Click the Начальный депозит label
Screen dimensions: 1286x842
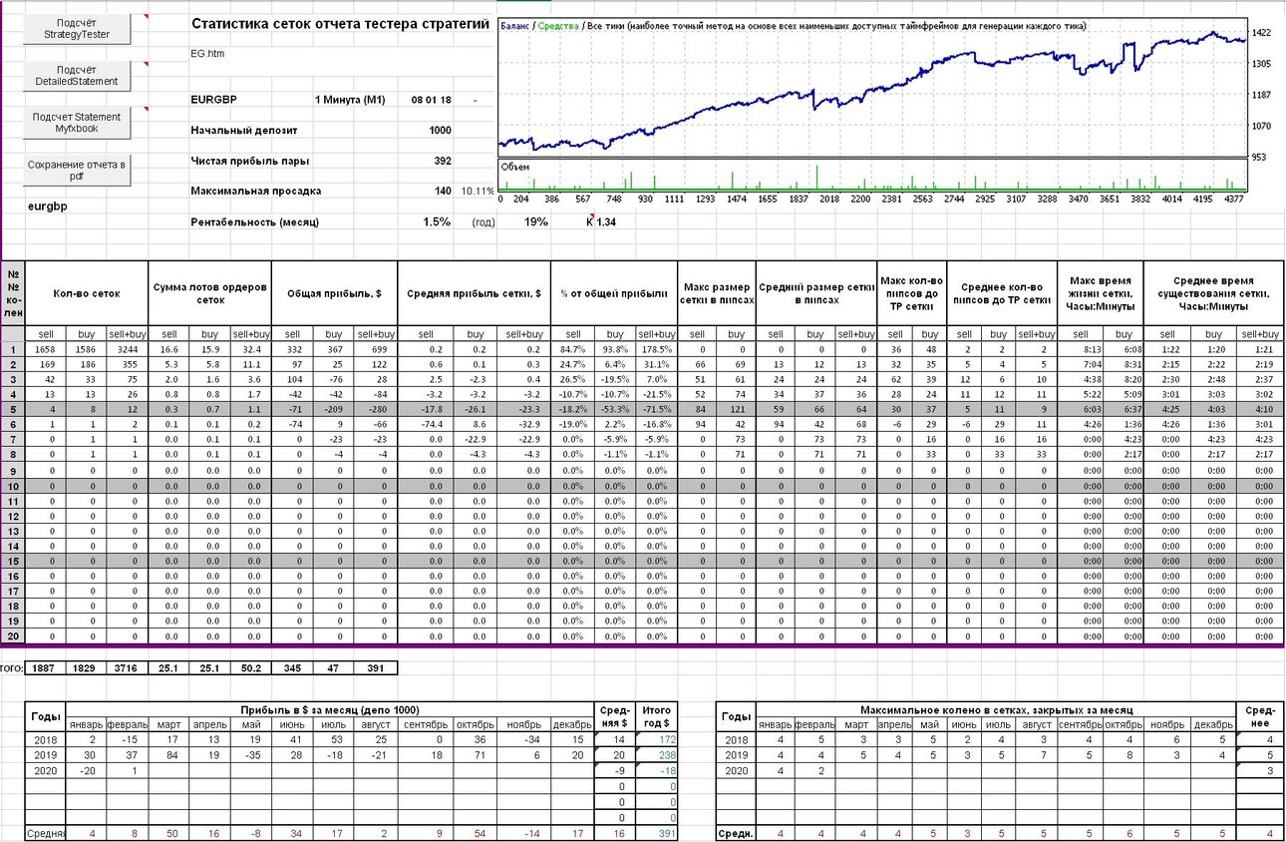click(243, 130)
